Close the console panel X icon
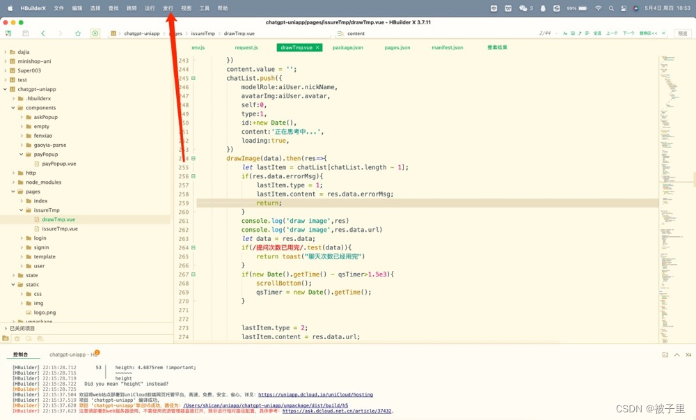696x420 pixels. pos(688,355)
